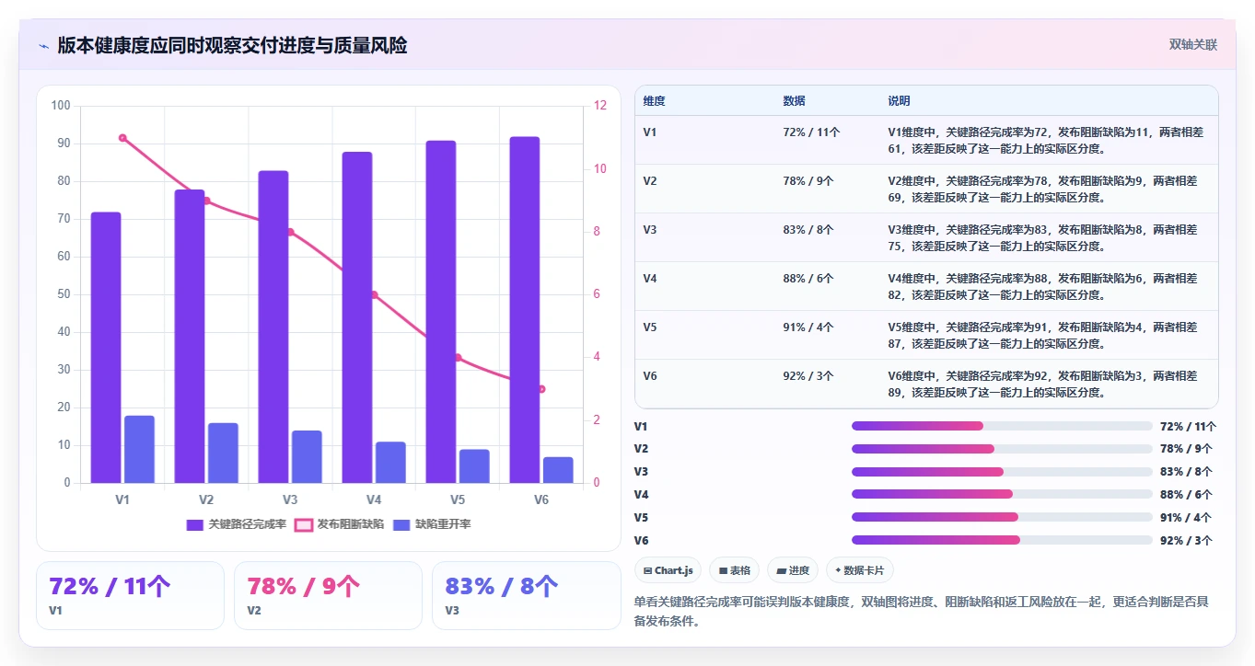Click the pink line point at V3
Screen dimensions: 1255x666
click(x=290, y=232)
